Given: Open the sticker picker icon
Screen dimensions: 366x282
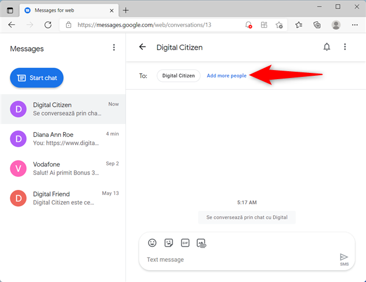Looking at the screenshot, I should [168, 243].
